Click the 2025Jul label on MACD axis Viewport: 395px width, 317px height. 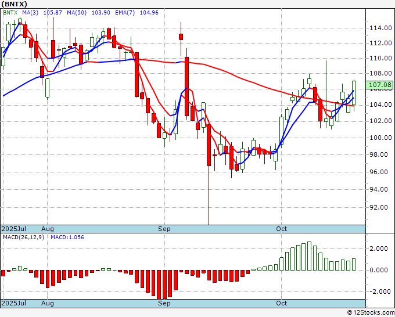point(14,303)
